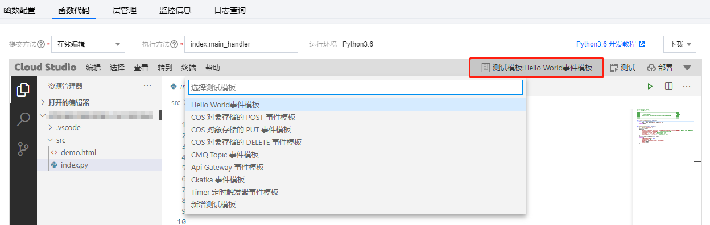
Task: Click help icon next to 提交方法
Action: pos(41,44)
